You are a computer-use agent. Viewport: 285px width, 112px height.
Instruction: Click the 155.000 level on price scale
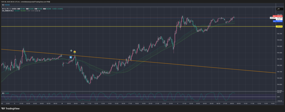279,78
